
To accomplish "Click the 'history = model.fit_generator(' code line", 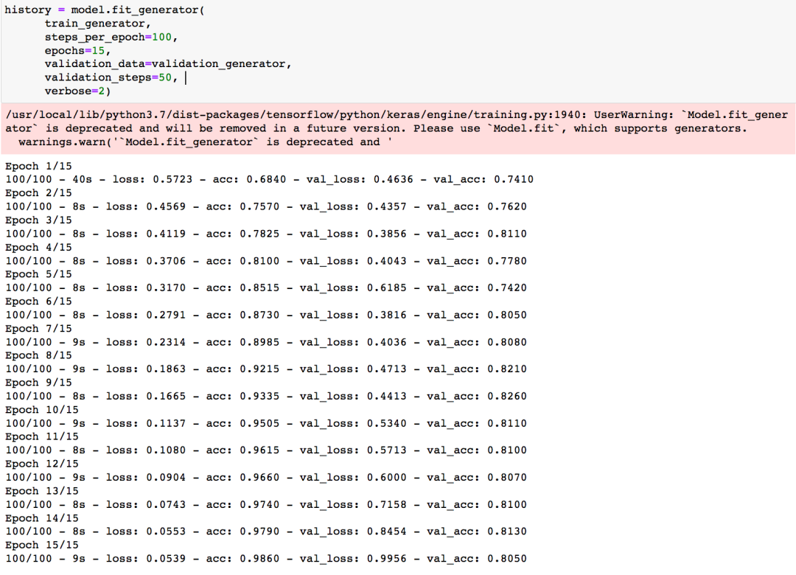I will (x=105, y=10).
